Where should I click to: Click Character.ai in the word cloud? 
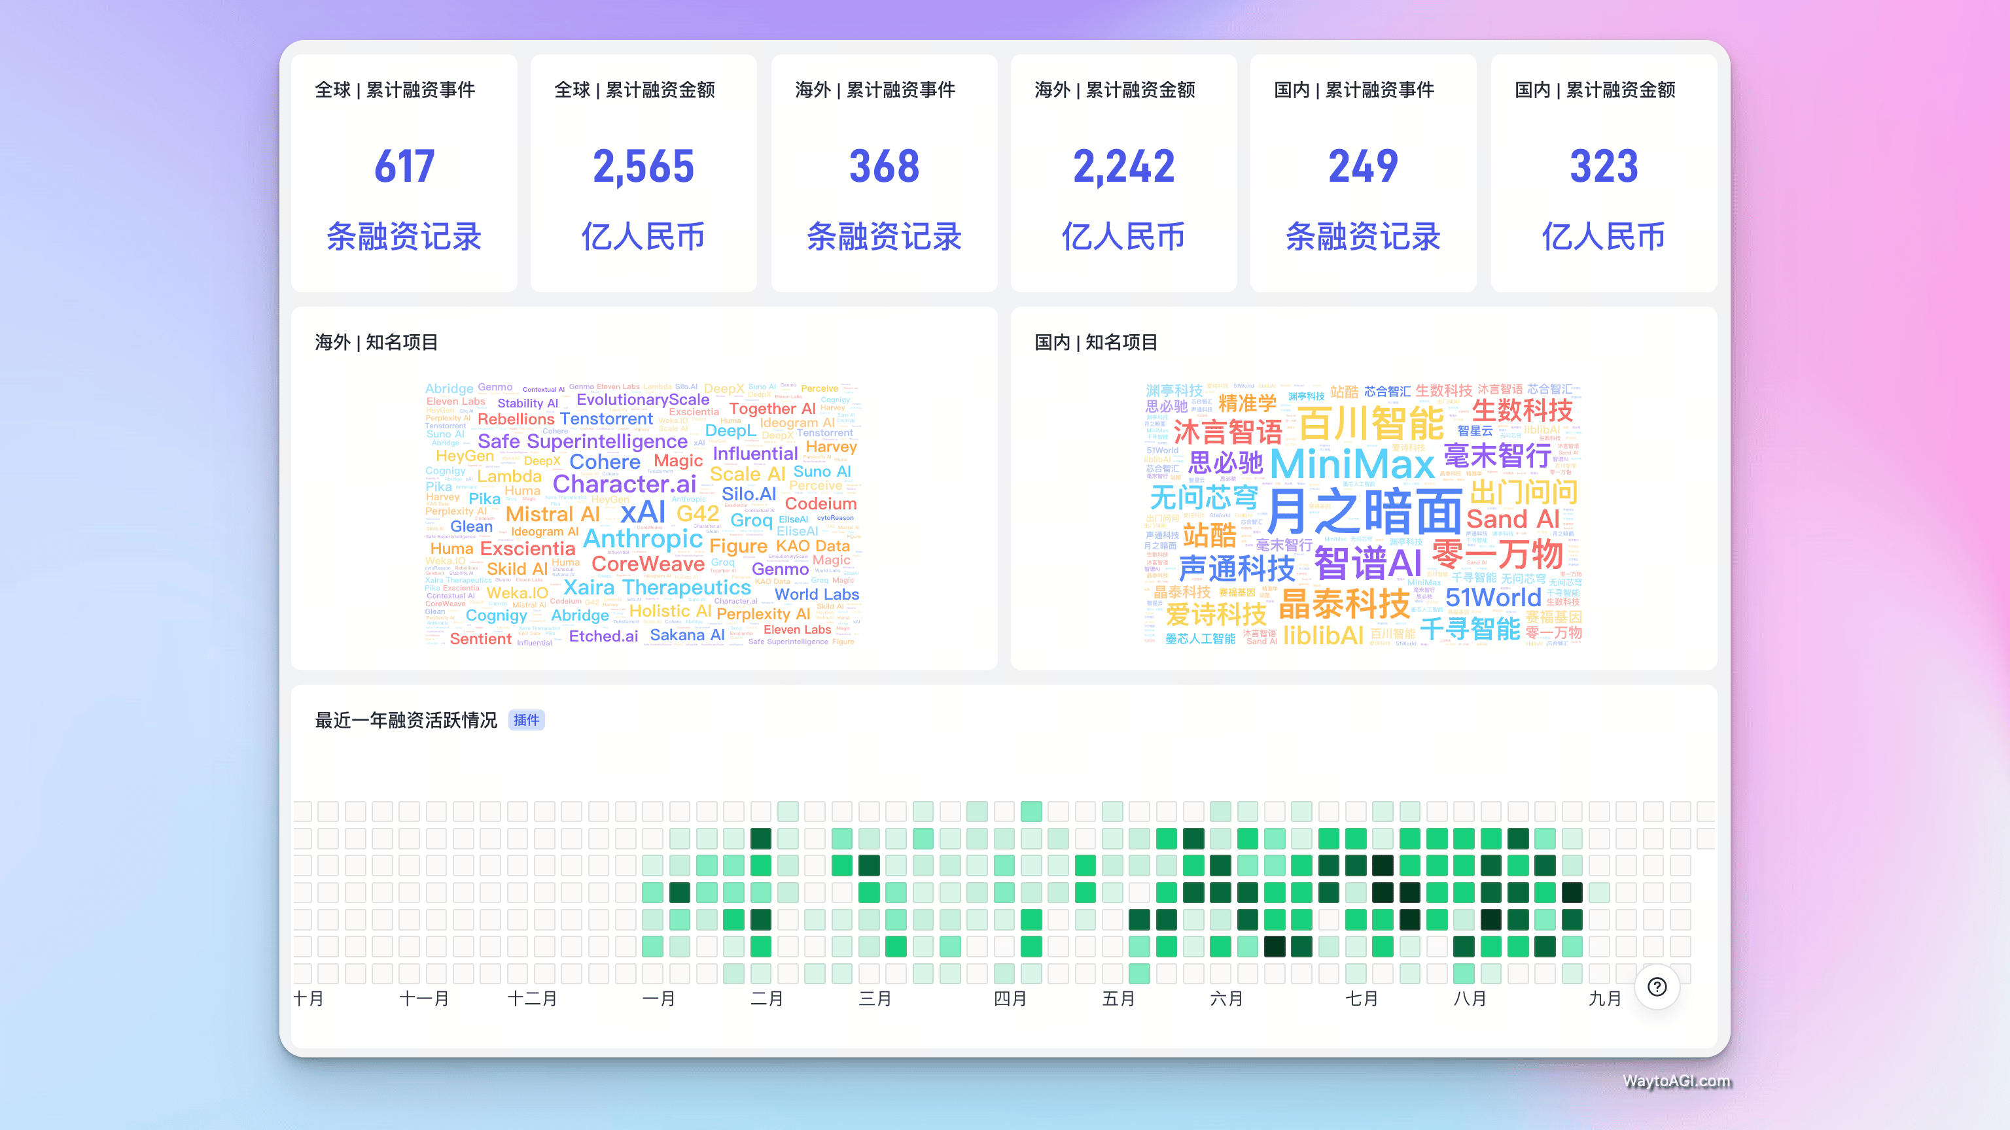coord(624,483)
